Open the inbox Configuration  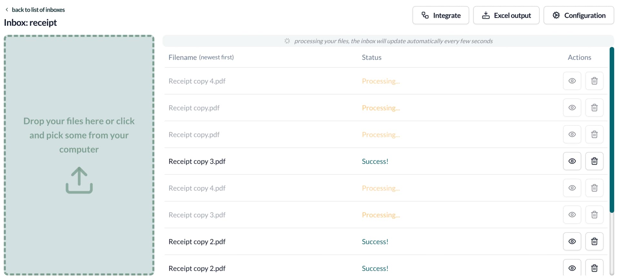coord(579,15)
